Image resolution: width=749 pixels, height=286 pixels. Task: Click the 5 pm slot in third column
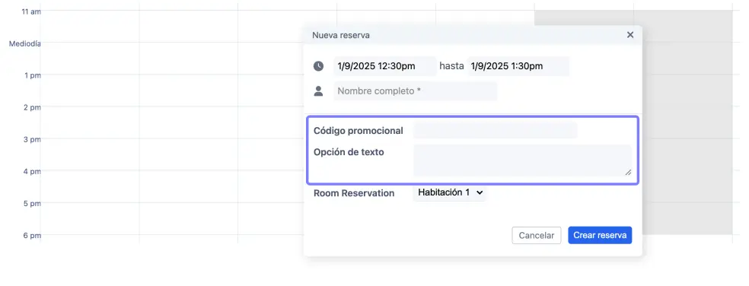[270, 218]
